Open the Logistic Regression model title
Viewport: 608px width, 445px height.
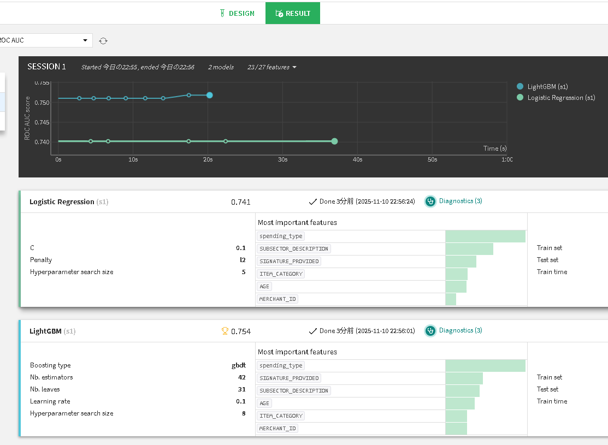click(62, 202)
